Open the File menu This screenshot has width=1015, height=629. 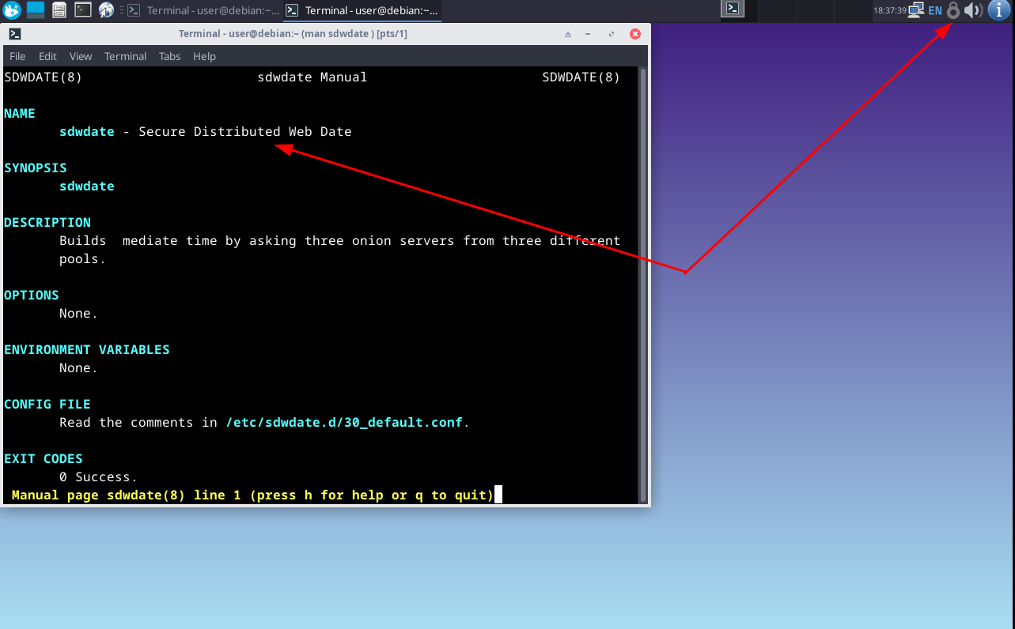click(x=17, y=56)
